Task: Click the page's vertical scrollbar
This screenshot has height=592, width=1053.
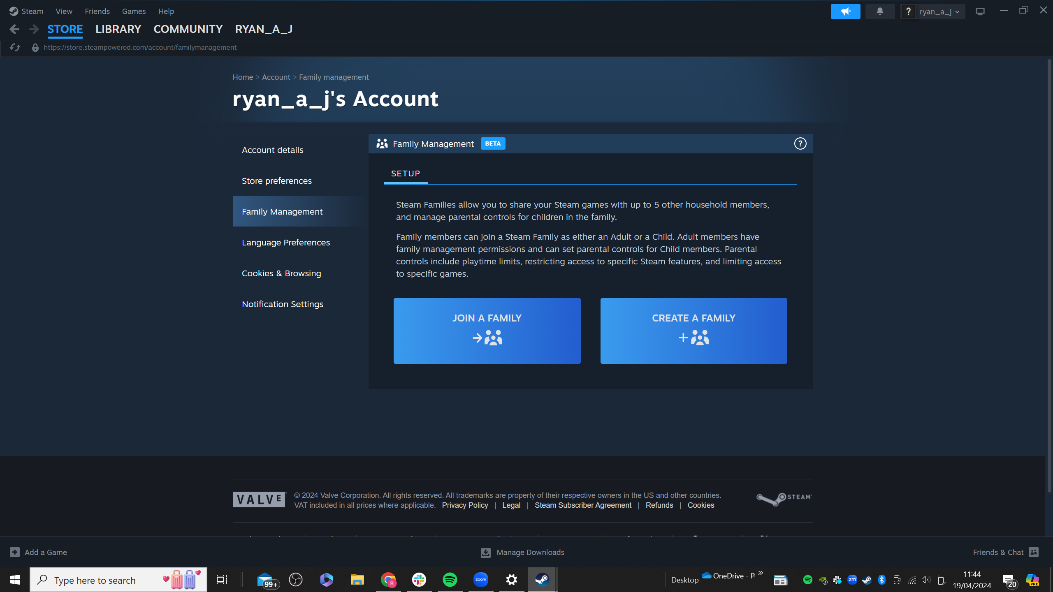Action: coord(1049,275)
